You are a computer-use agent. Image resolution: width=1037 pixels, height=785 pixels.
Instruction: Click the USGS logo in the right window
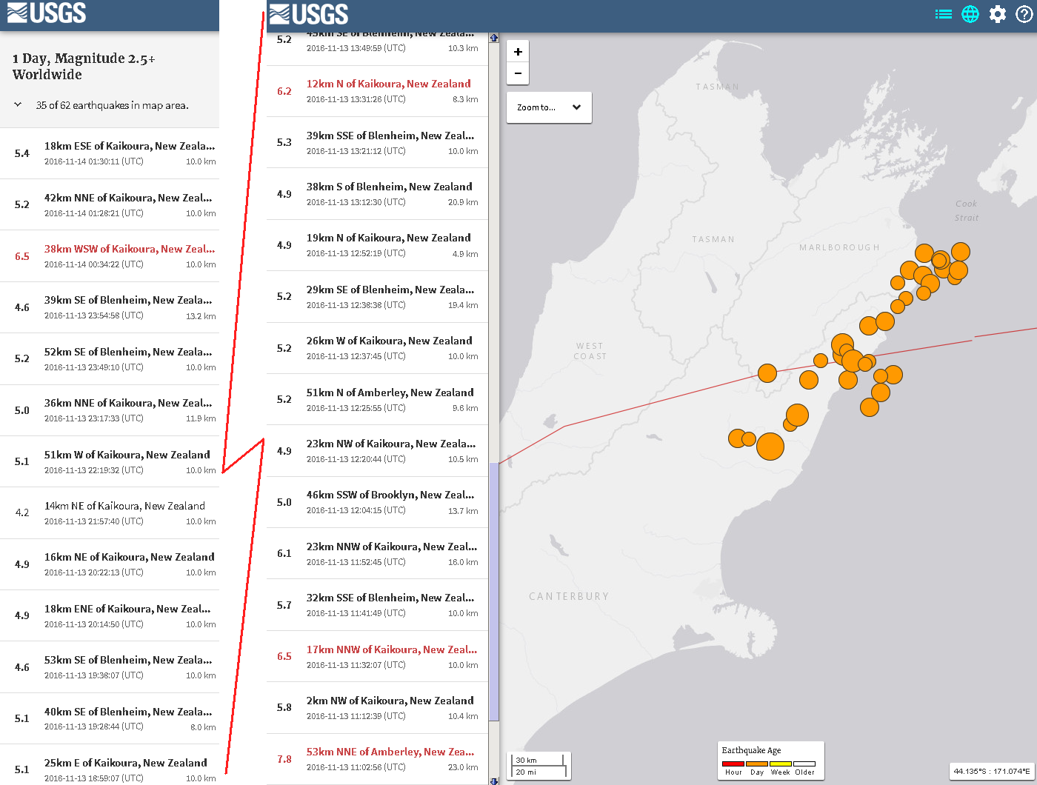coord(309,14)
